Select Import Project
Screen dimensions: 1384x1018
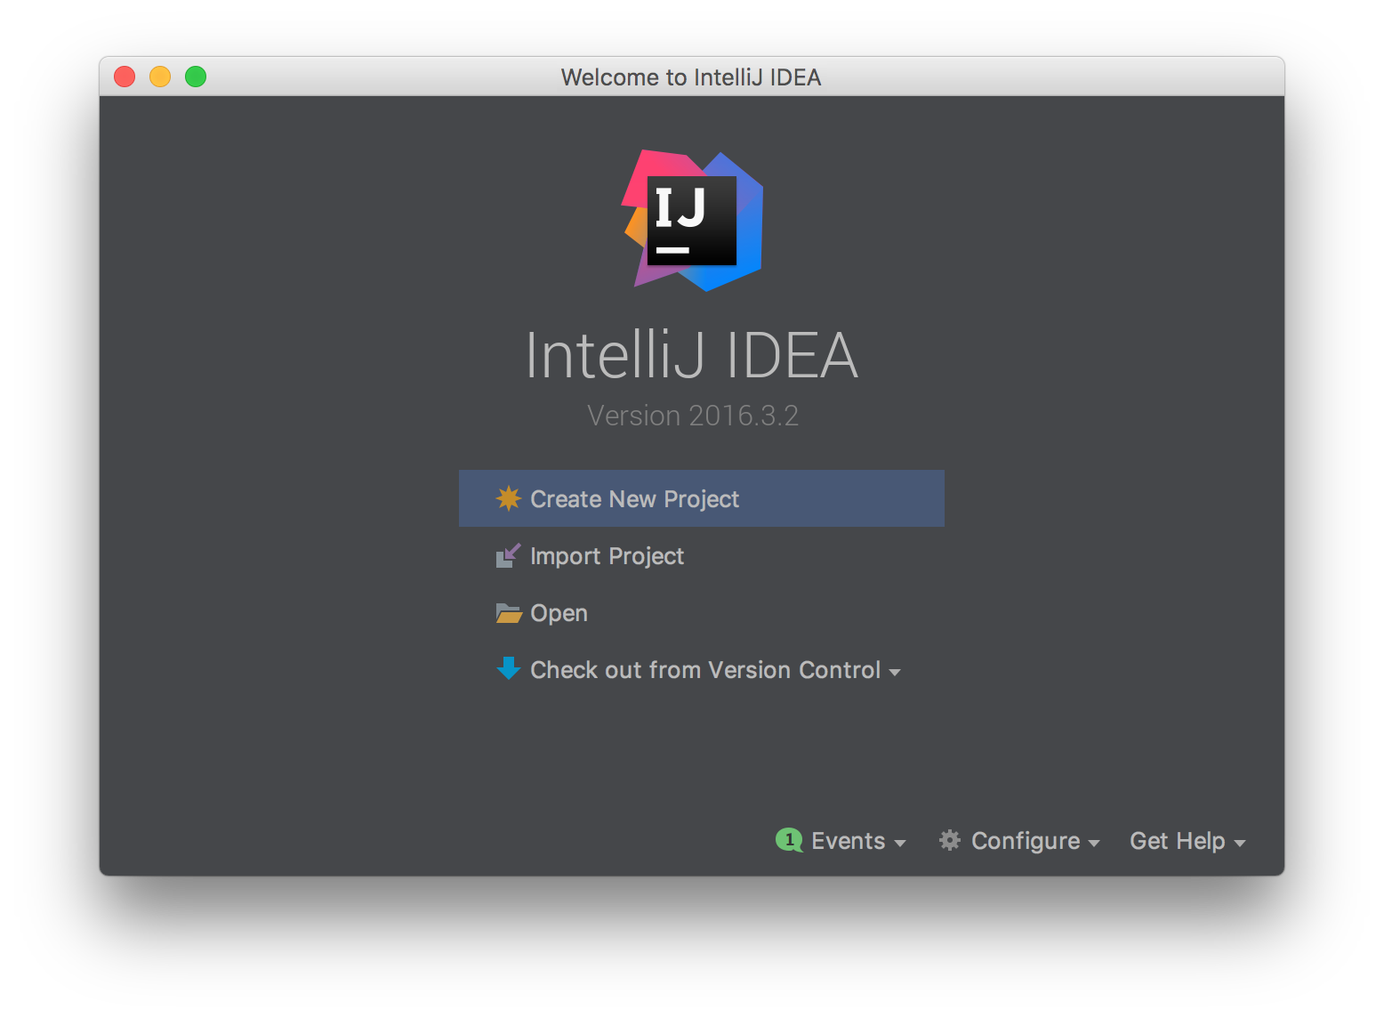607,555
